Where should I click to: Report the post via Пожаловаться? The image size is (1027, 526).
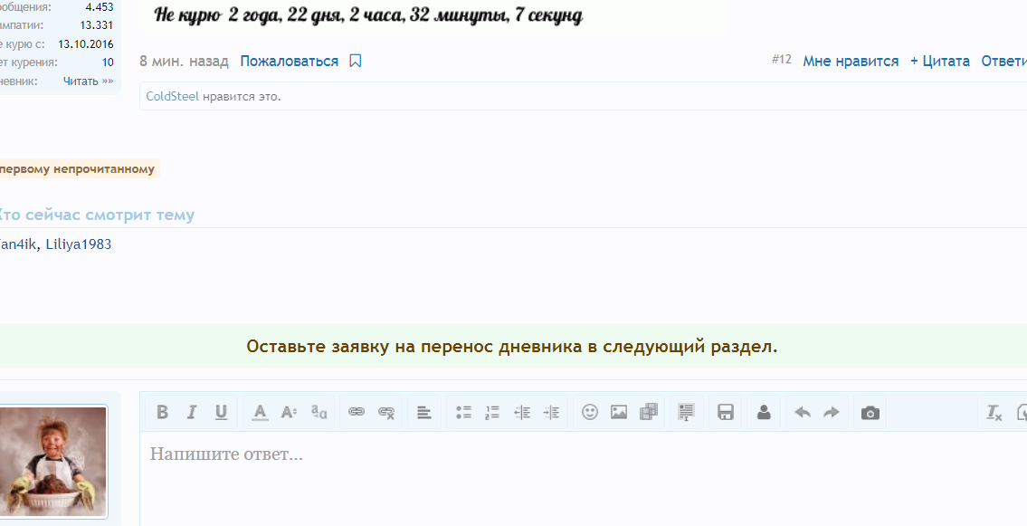(x=290, y=61)
